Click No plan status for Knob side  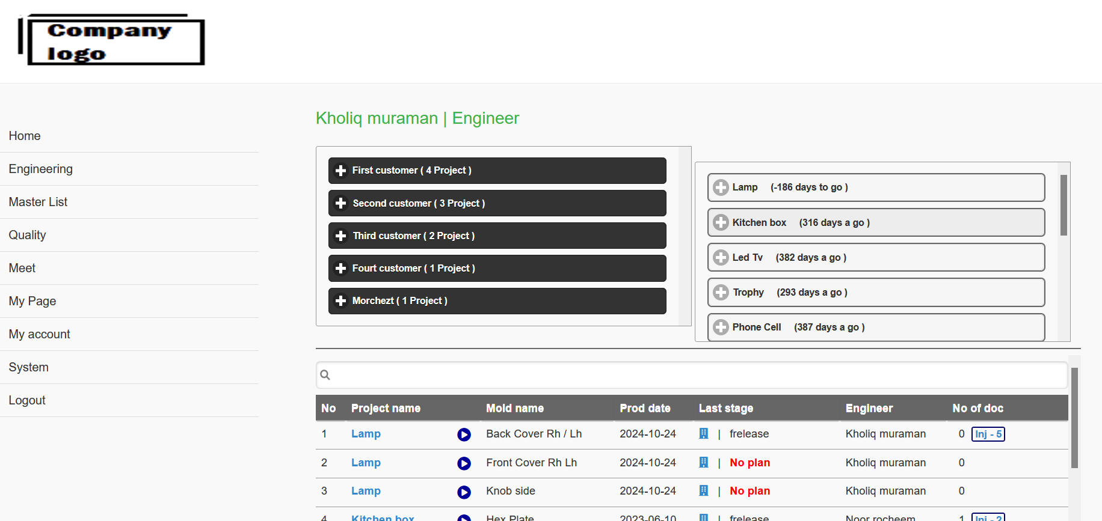tap(750, 491)
